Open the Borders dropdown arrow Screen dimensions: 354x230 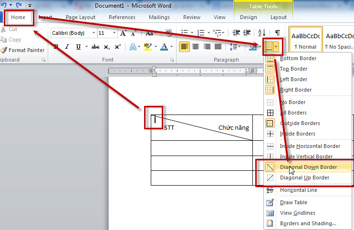pyautogui.click(x=277, y=47)
